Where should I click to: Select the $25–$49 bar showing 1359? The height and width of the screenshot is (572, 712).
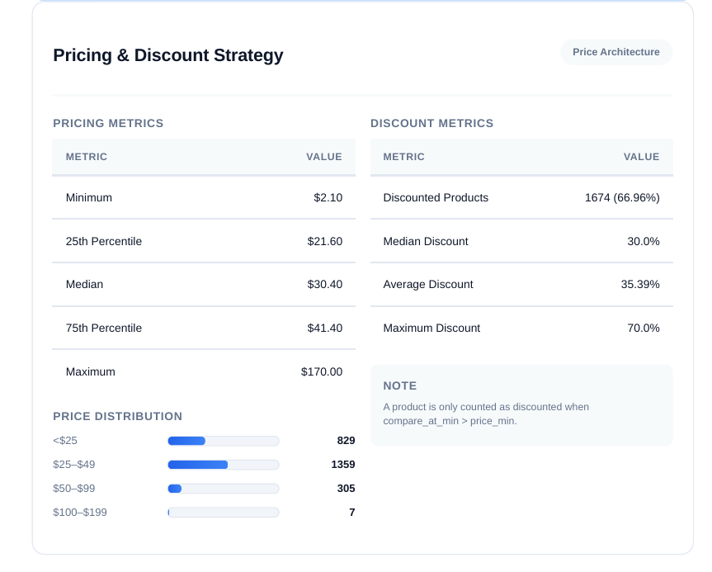223,465
